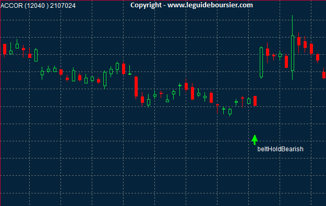
Task: Click the ACCOR (12040) 2107024 title
Action: tap(38, 6)
